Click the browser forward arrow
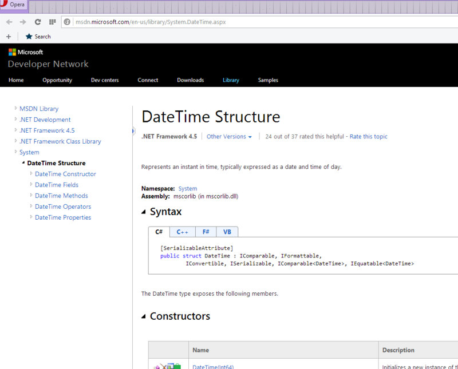 click(23, 22)
